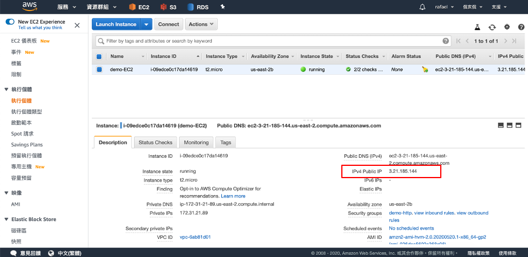This screenshot has height=257, width=528.
Task: Click the alarm status icon for demo-EC2
Action: pos(425,70)
